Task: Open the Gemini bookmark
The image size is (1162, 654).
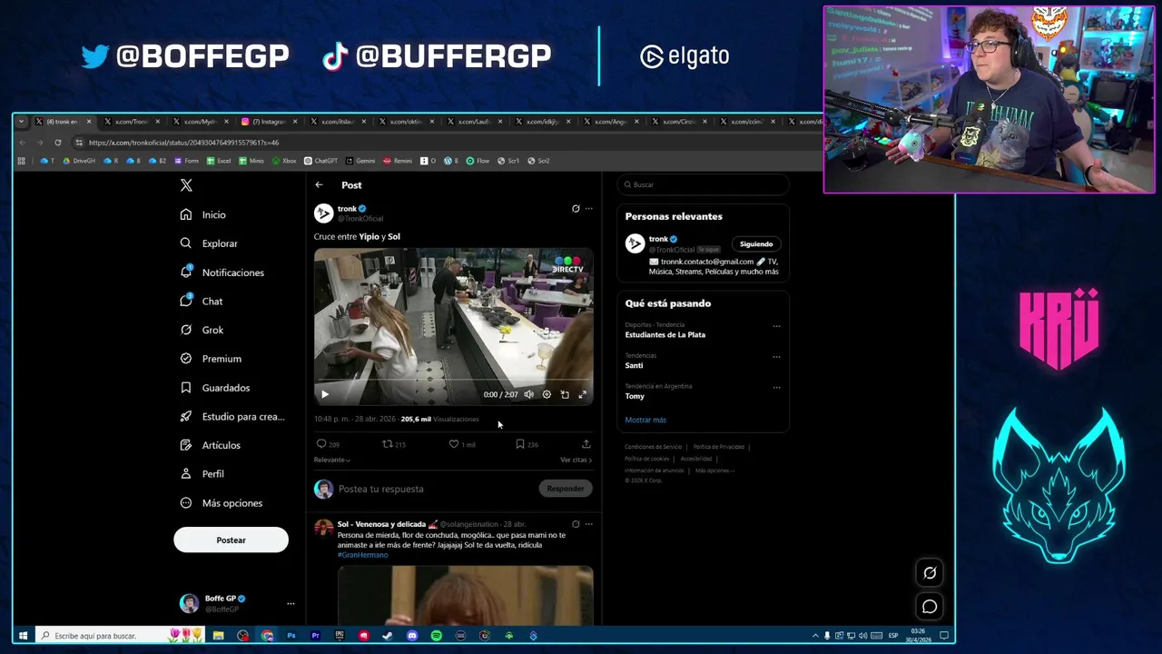Action: (x=360, y=161)
